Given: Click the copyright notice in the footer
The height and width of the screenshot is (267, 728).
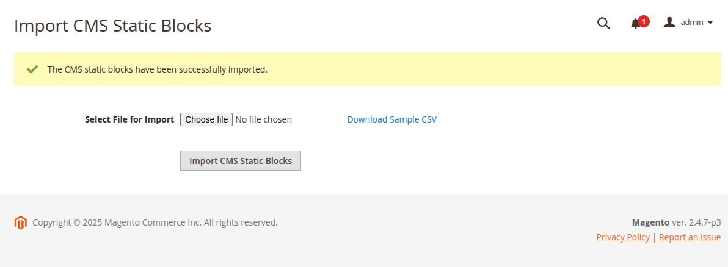Looking at the screenshot, I should [x=155, y=222].
